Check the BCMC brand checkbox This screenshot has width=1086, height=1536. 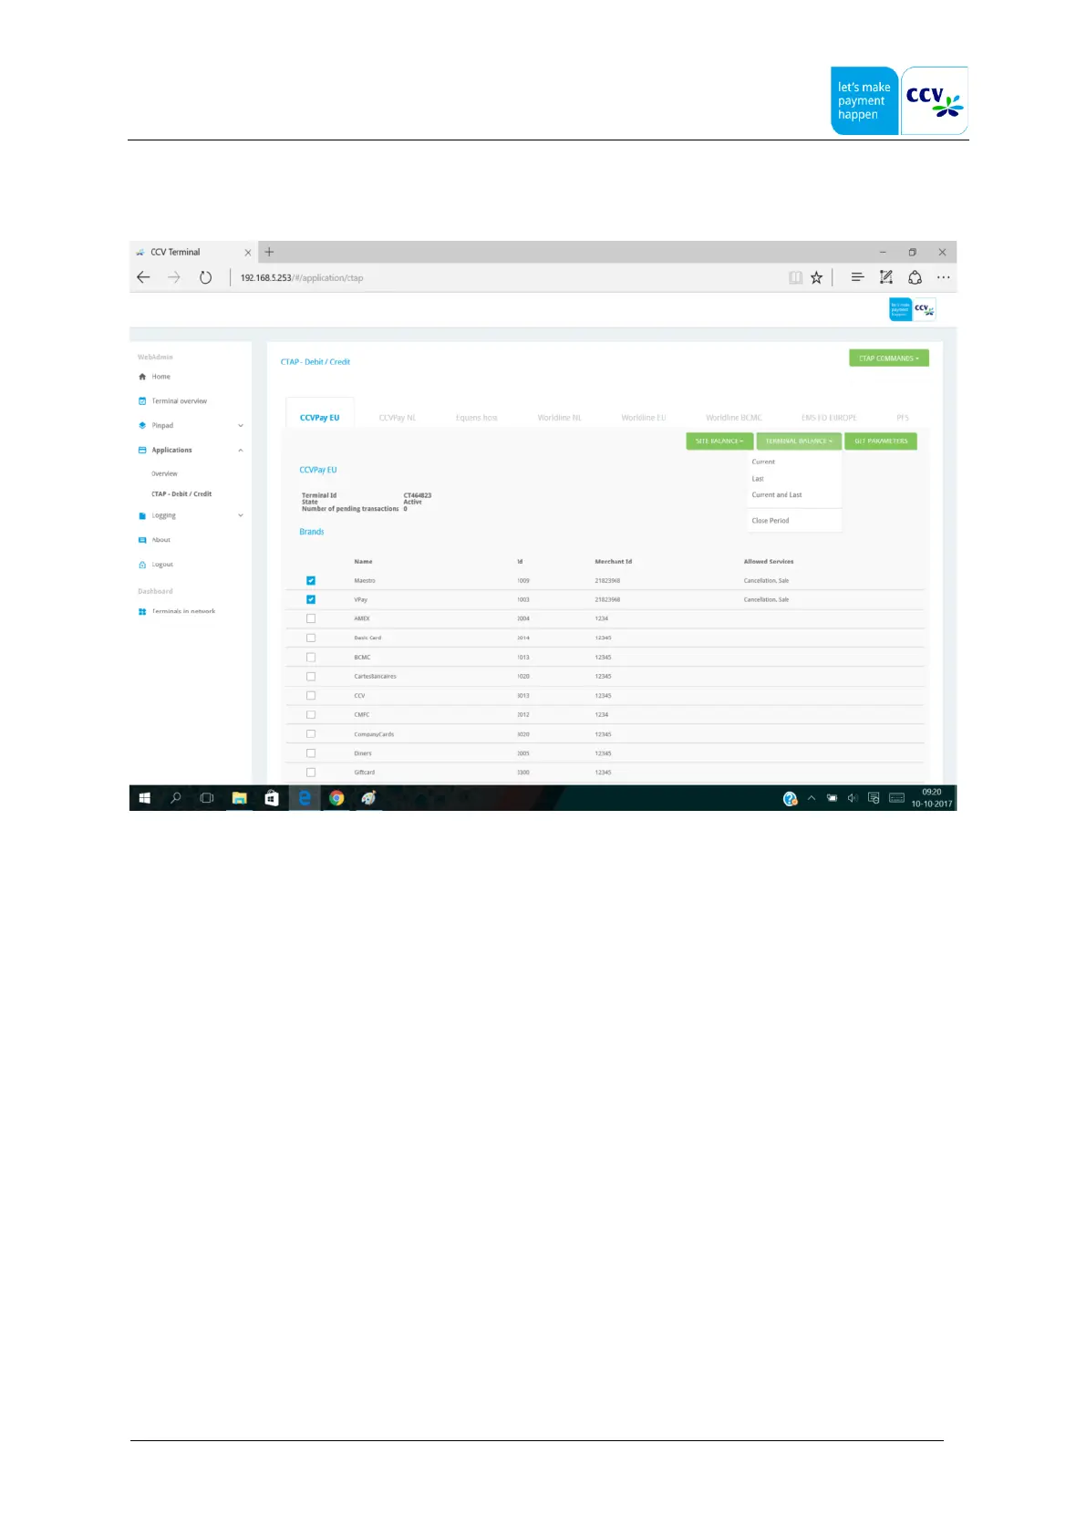click(x=311, y=658)
